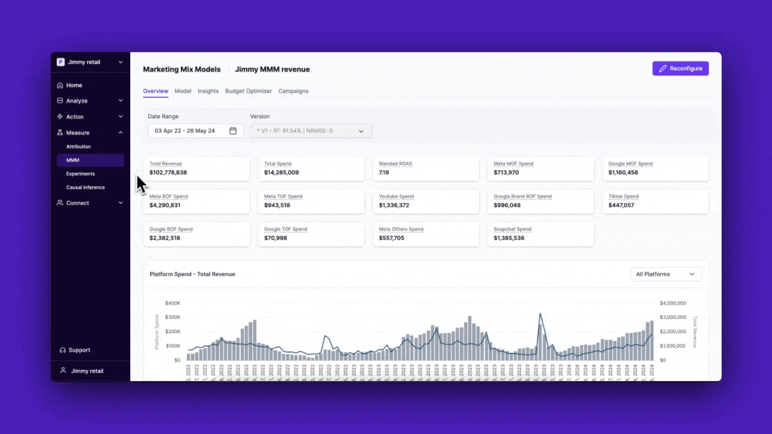The height and width of the screenshot is (434, 772).
Task: Click the Analyze chart icon
Action: [60, 101]
